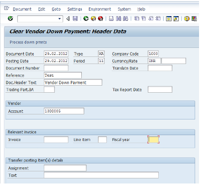
Task: Click the Generate Shortcut icon
Action: tap(176, 19)
